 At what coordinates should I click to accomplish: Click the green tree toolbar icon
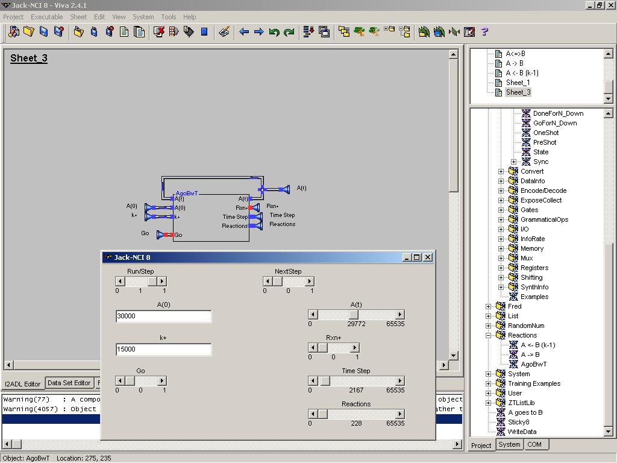point(359,31)
